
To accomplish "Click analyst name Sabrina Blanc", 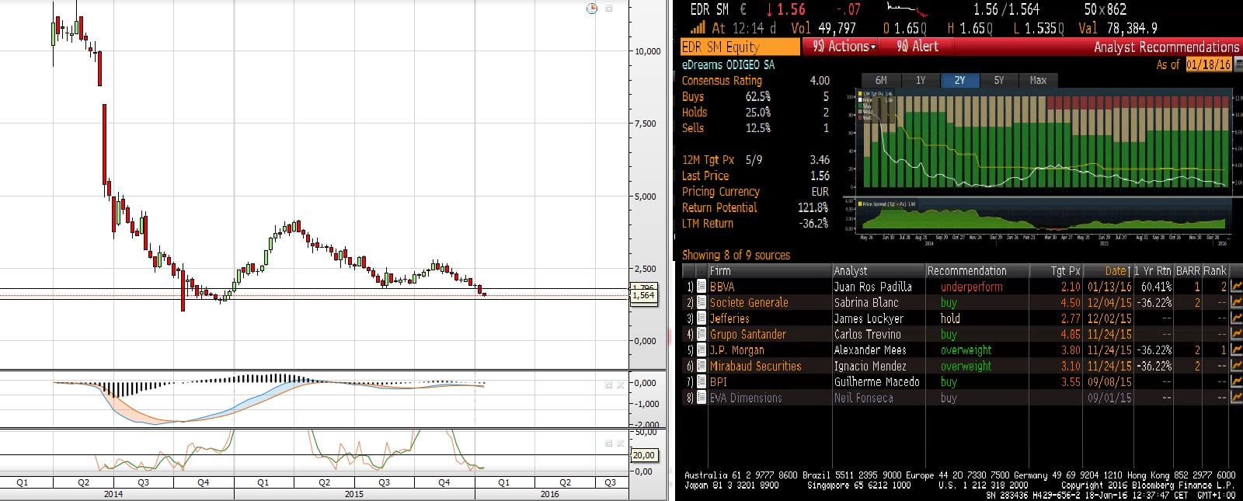I will [866, 302].
